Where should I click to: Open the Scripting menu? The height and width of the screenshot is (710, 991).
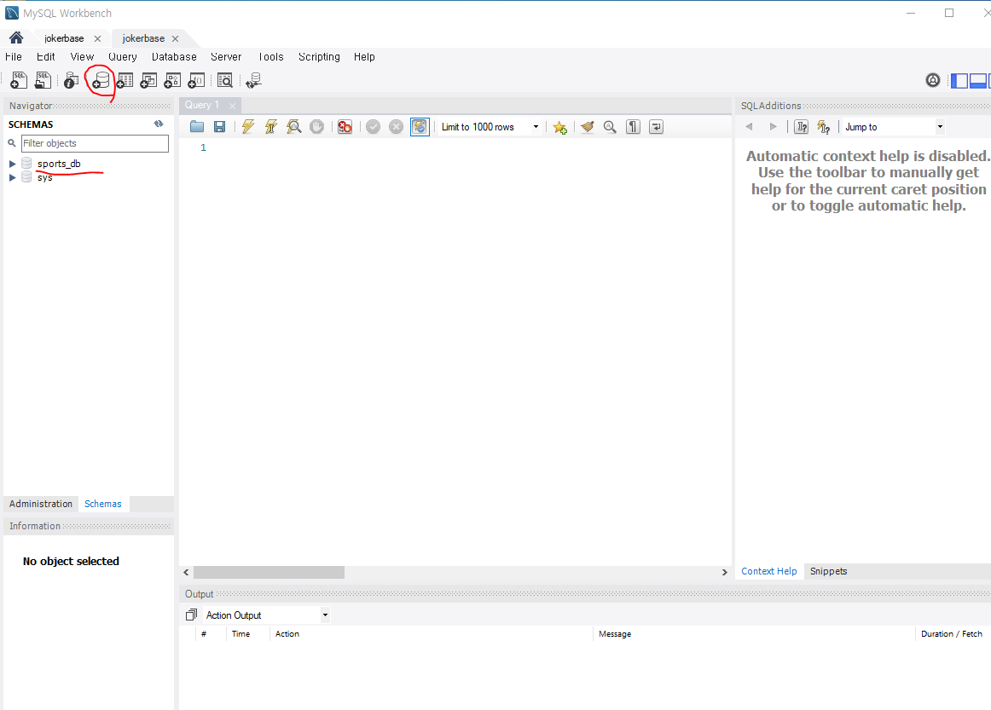click(x=319, y=57)
